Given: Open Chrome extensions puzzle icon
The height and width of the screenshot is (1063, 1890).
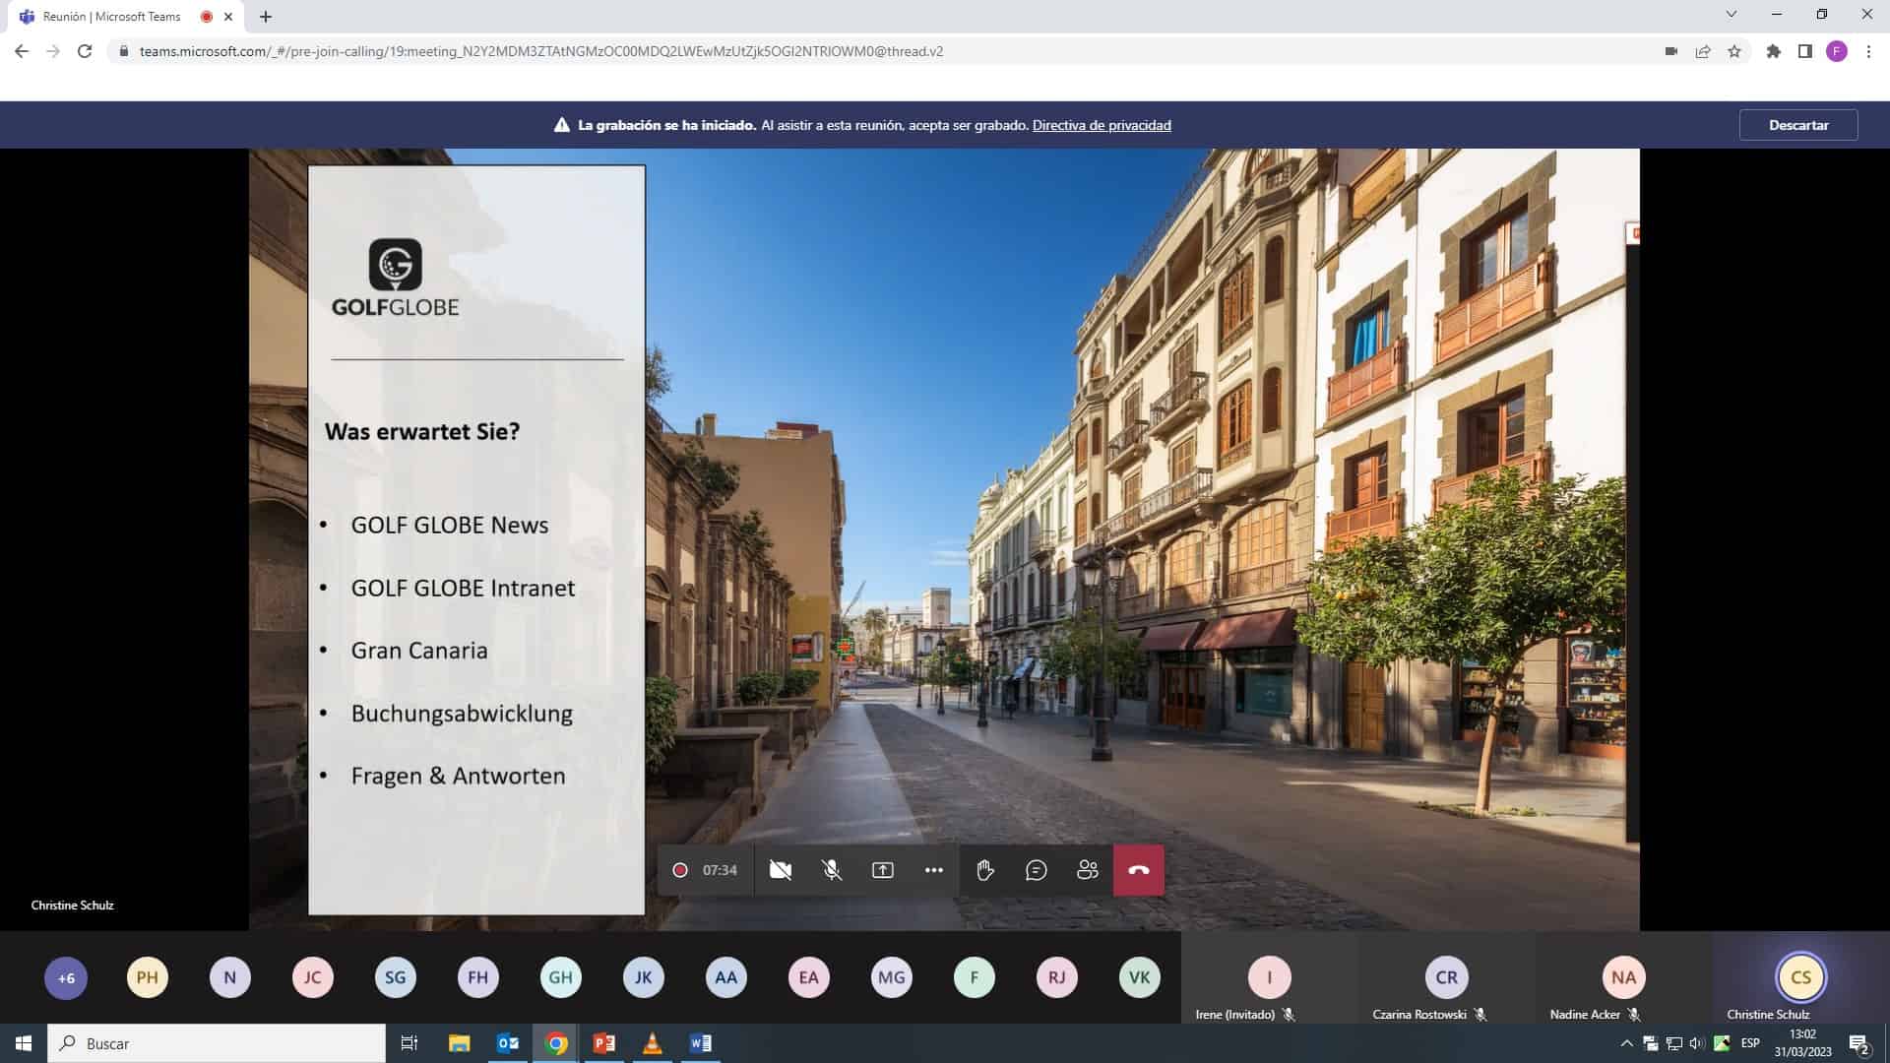Looking at the screenshot, I should click(x=1773, y=51).
